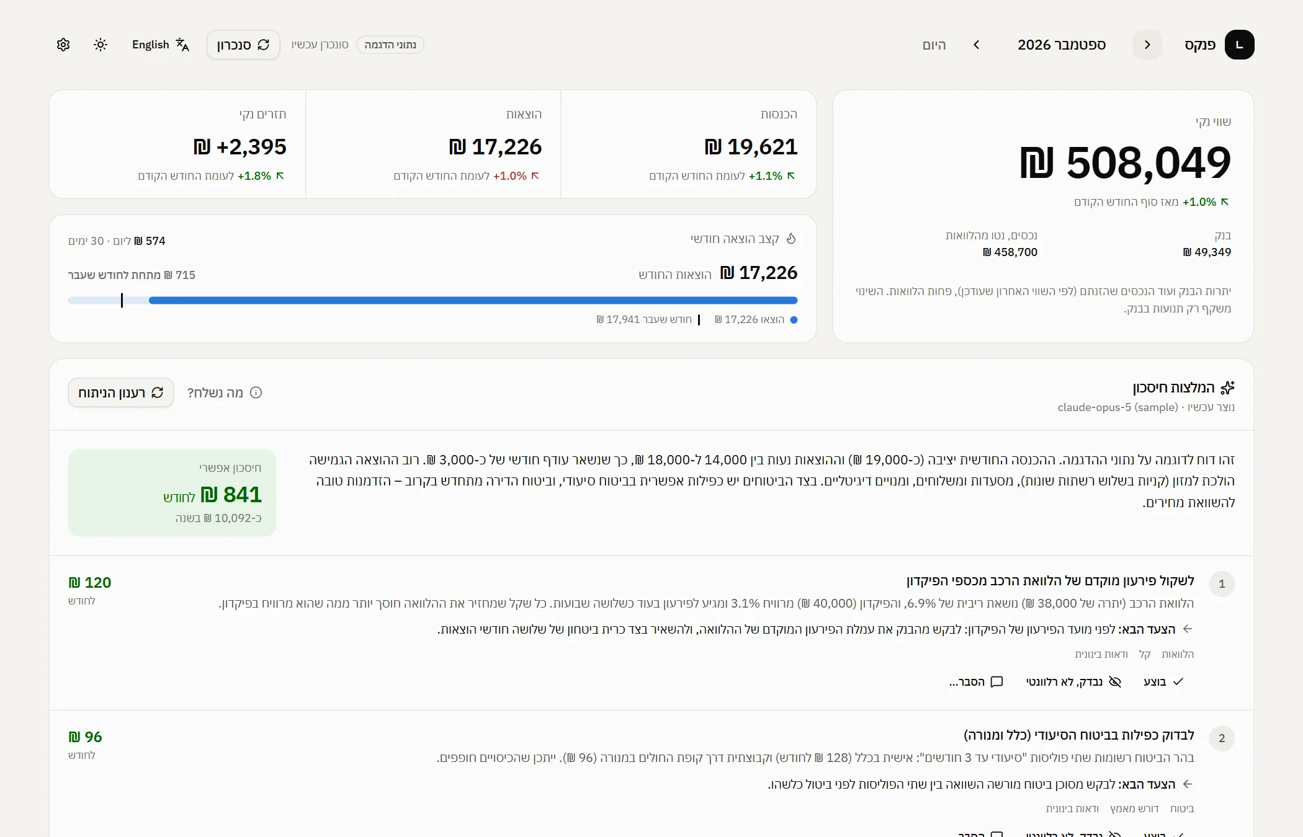
Task: Click the bank balance ₪ 49,349
Action: pyautogui.click(x=1207, y=252)
